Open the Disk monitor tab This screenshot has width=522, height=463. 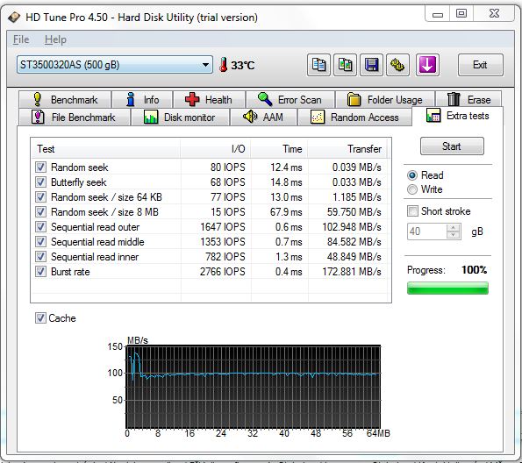[180, 118]
